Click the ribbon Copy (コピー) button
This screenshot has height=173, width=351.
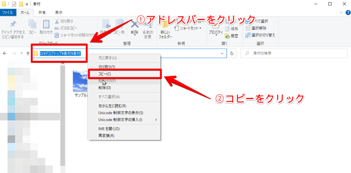32,27
